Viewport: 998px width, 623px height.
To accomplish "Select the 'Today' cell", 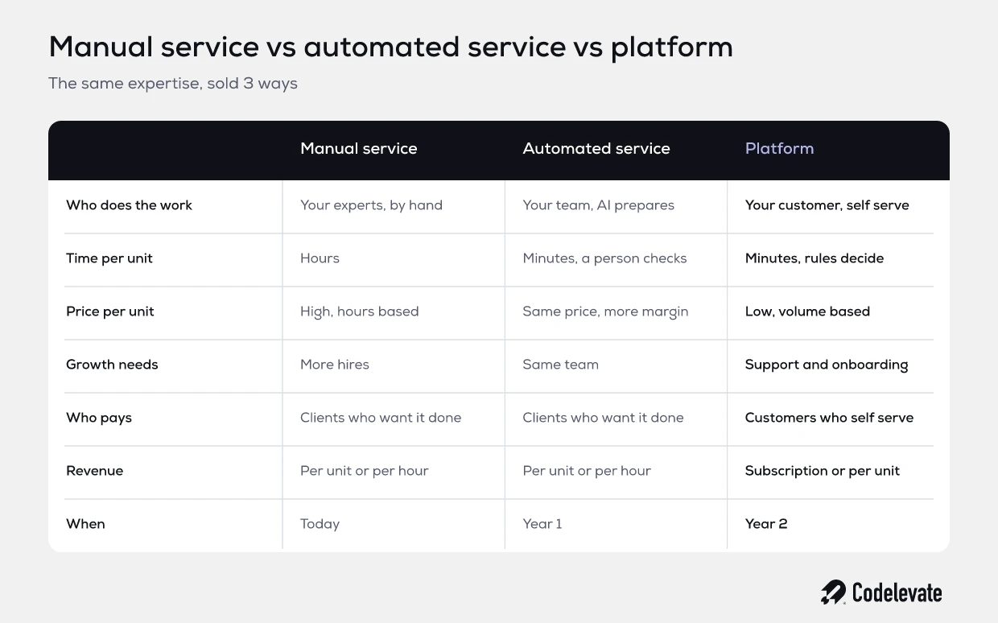I will 320,524.
